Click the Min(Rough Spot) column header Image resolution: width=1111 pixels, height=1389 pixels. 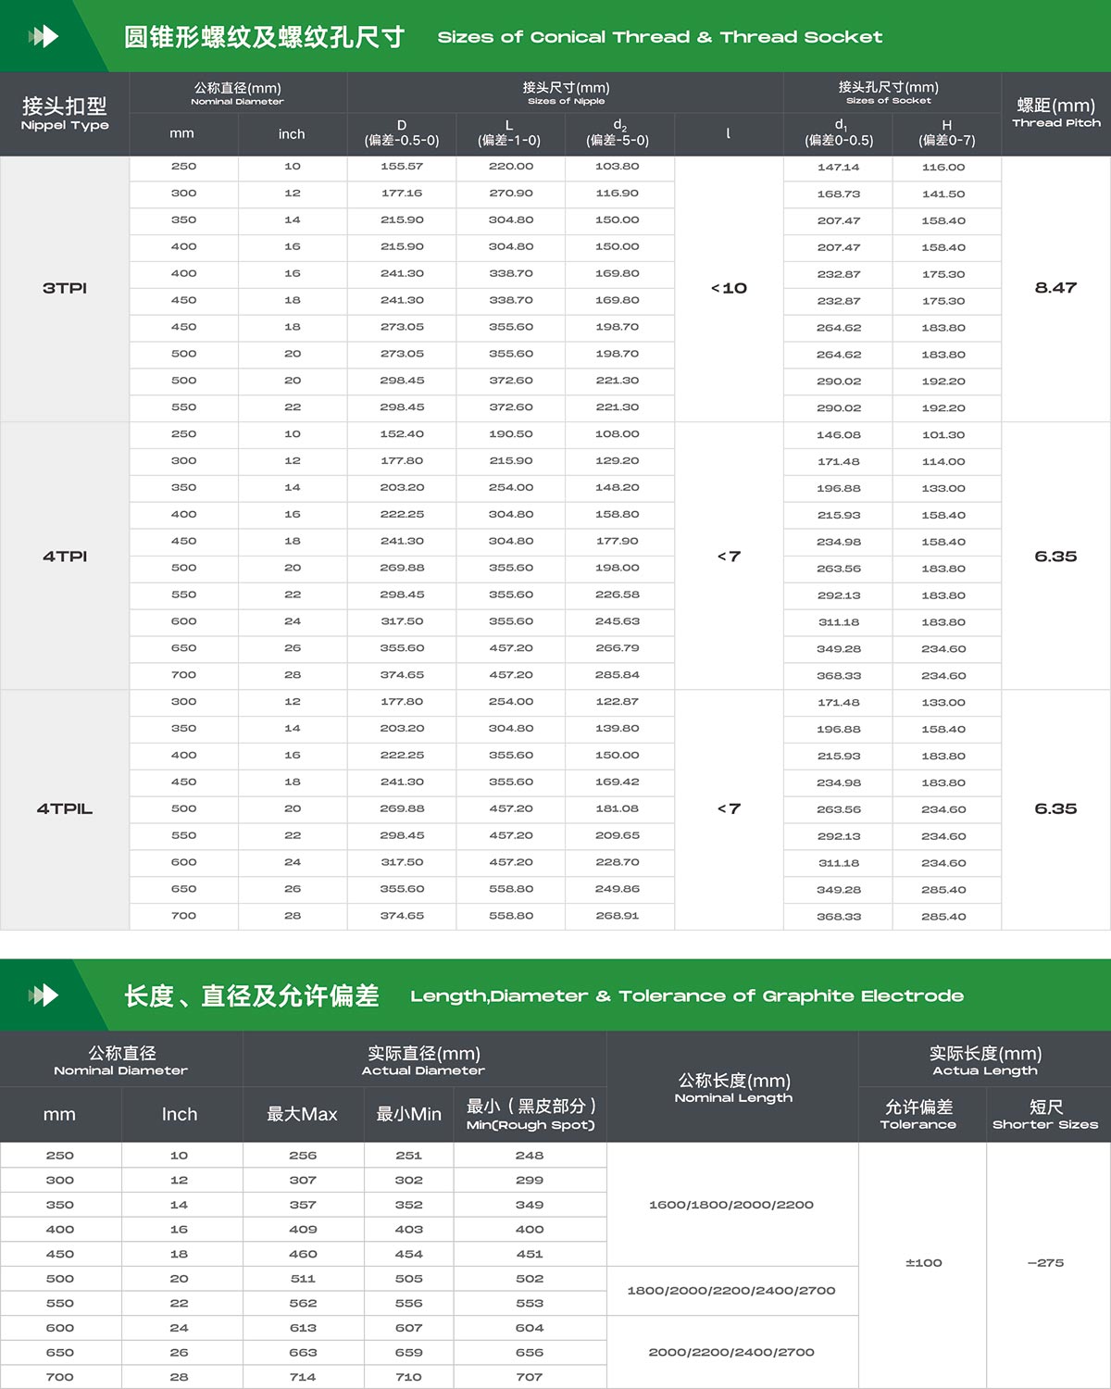pyautogui.click(x=531, y=1114)
